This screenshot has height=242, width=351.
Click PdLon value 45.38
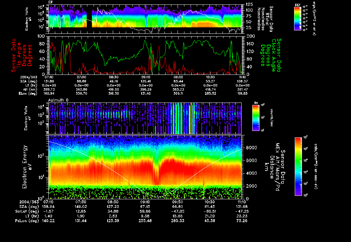coord(209,221)
